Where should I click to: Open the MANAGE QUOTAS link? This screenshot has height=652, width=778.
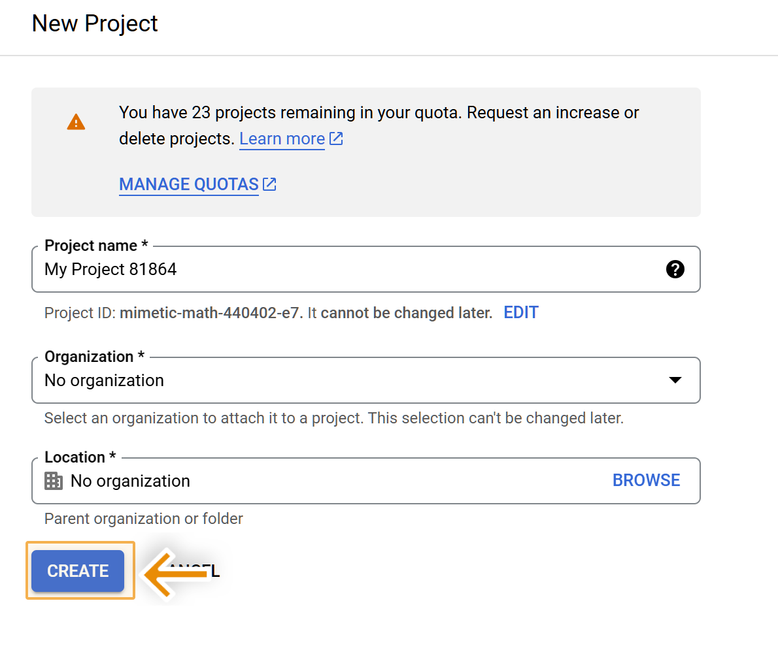point(189,185)
